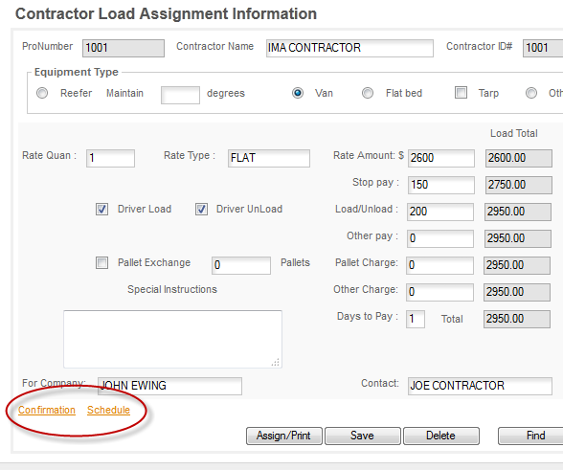Tick the Pallet Exchange checkbox
The width and height of the screenshot is (563, 470).
[x=101, y=262]
